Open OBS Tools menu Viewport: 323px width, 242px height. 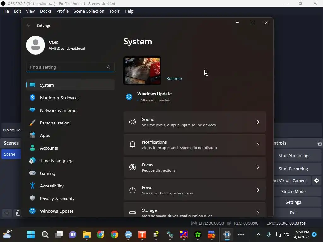click(x=114, y=11)
